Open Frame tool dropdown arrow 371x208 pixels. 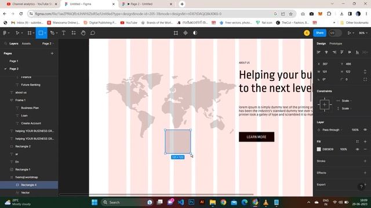pyautogui.click(x=34, y=33)
